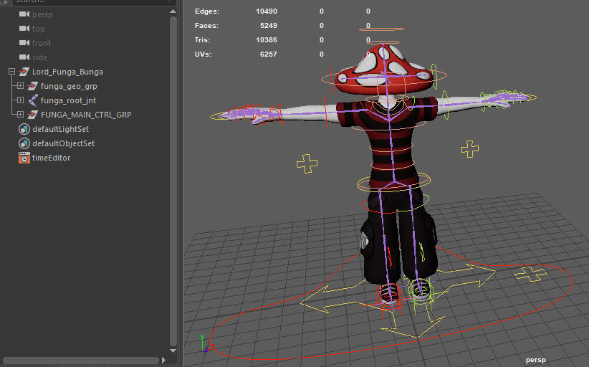Viewport: 589px width, 367px height.
Task: Click the defaultObjectSet set icon
Action: [x=24, y=143]
